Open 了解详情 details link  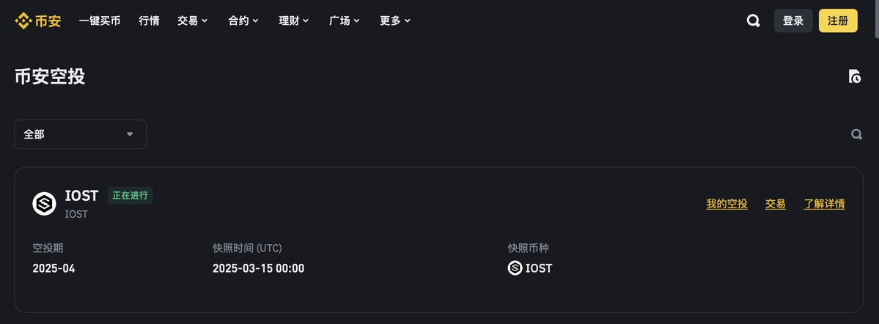tap(824, 204)
